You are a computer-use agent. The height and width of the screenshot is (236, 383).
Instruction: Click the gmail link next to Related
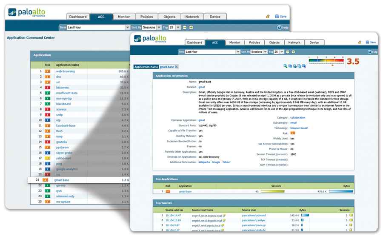202,87
